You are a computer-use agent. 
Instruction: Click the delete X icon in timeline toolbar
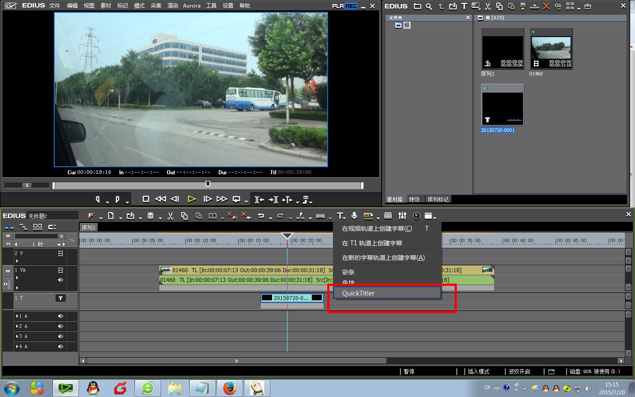coord(247,216)
